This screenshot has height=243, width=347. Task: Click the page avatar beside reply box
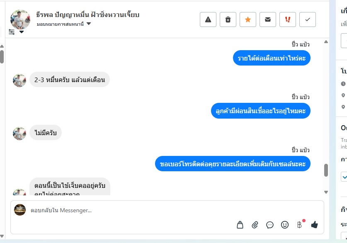point(20,210)
